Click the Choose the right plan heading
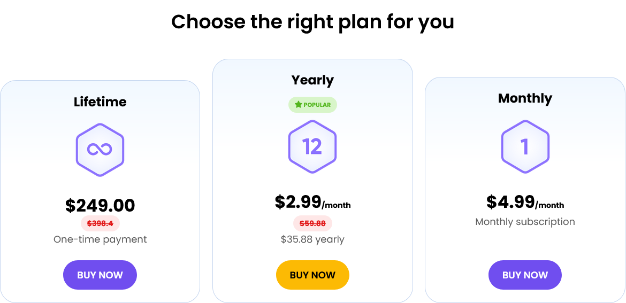The height and width of the screenshot is (303, 626). [312, 22]
